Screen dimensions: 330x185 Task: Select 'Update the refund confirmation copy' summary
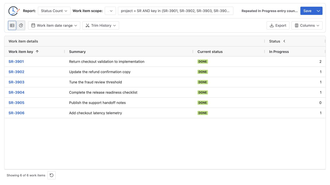coord(100,72)
